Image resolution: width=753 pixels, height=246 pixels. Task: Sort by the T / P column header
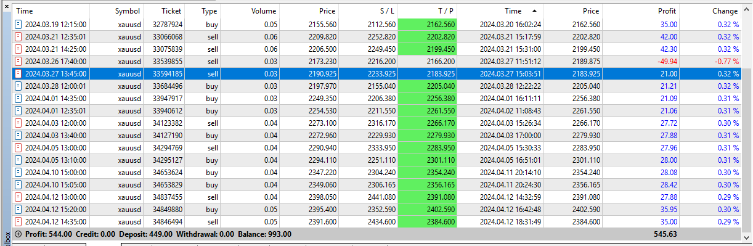[428, 11]
